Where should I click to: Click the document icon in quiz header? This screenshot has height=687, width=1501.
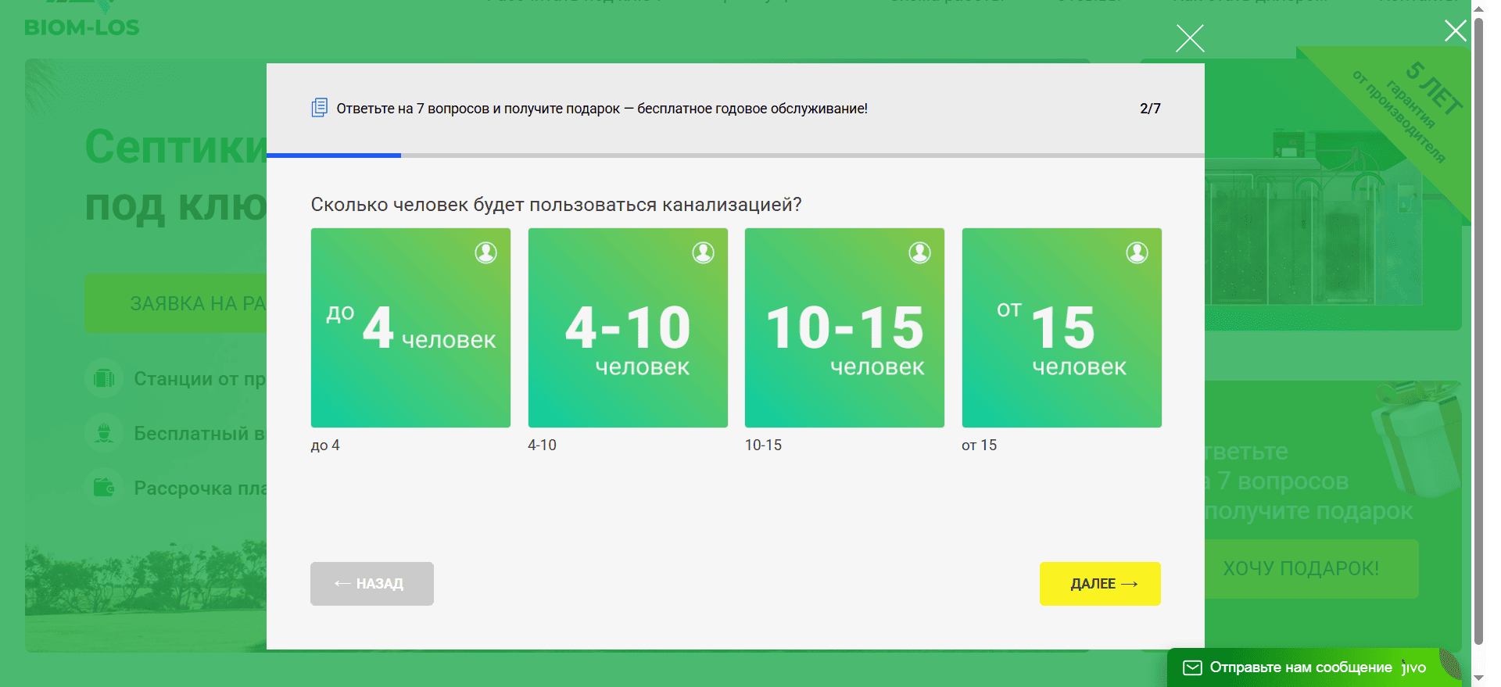tap(320, 108)
